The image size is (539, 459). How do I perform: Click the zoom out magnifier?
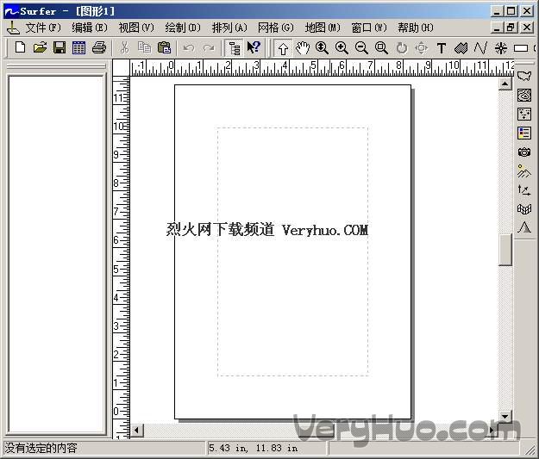361,48
